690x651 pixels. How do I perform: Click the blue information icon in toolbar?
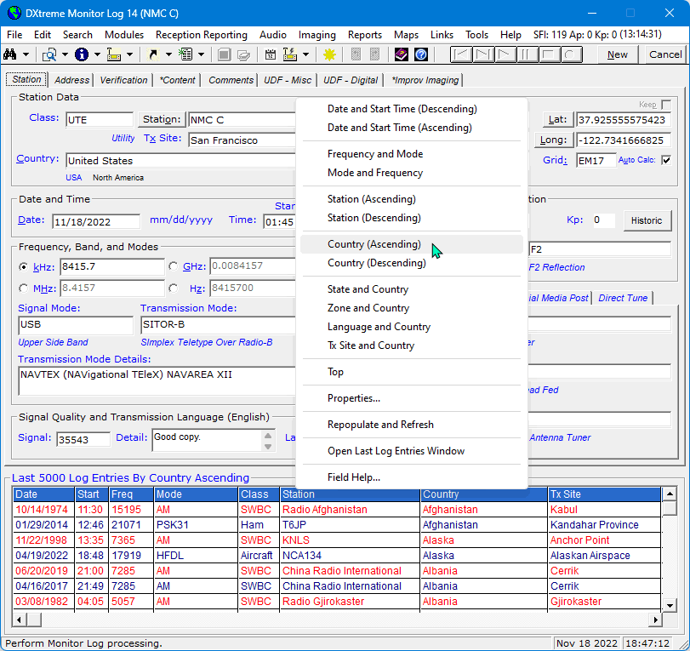pos(82,54)
